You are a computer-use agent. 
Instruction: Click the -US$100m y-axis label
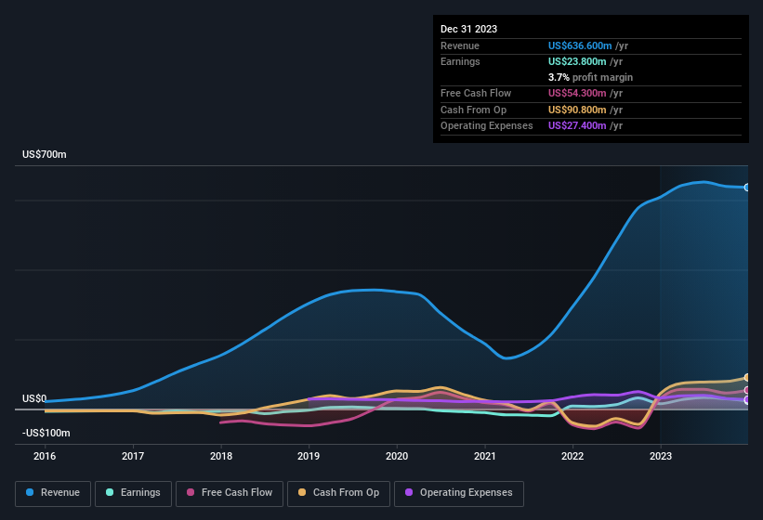(x=46, y=433)
